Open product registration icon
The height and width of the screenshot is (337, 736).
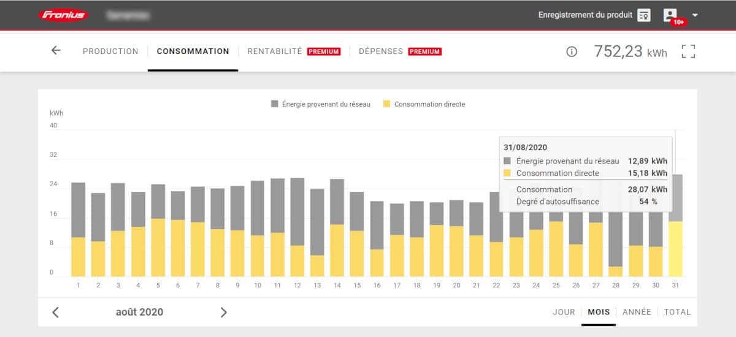[643, 15]
